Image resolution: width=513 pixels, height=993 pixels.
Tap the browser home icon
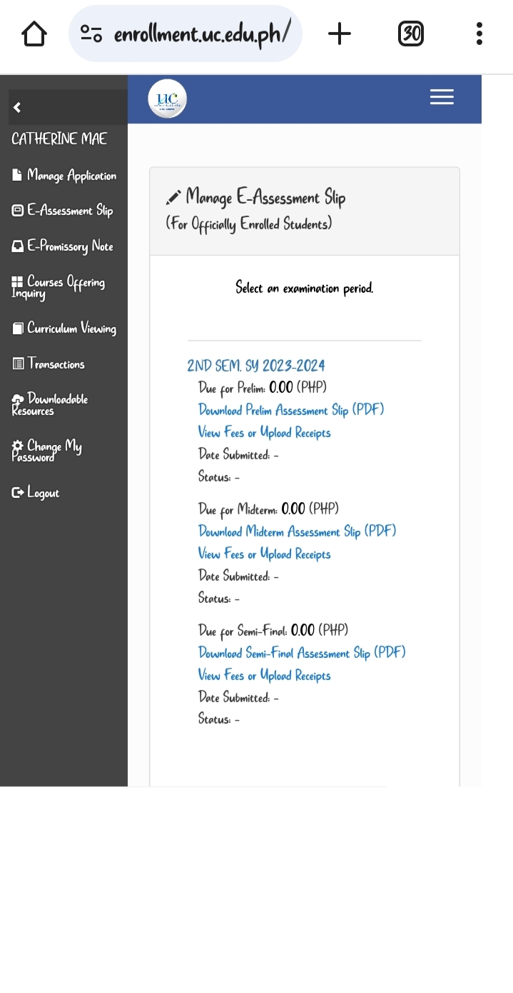[34, 34]
